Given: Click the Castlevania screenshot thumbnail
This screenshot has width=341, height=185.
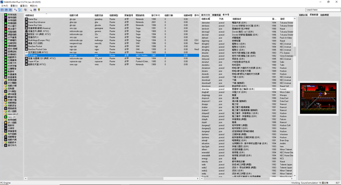Looking at the screenshot, I should pyautogui.click(x=318, y=98).
